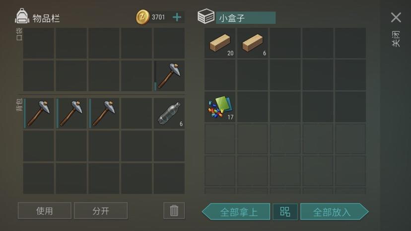Click the sort grid icon between the transfer buttons
The image size is (411, 231).
point(285,212)
